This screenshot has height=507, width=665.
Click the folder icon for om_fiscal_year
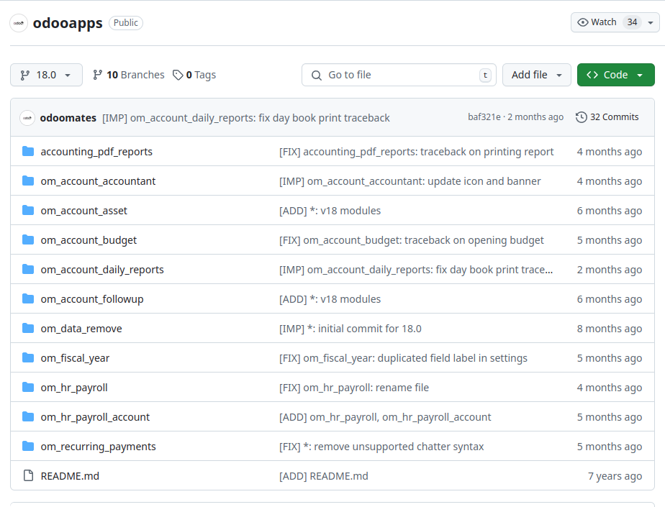[x=28, y=358]
